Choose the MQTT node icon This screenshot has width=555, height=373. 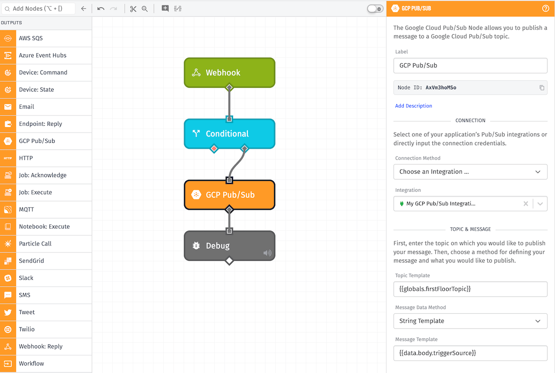(8, 209)
